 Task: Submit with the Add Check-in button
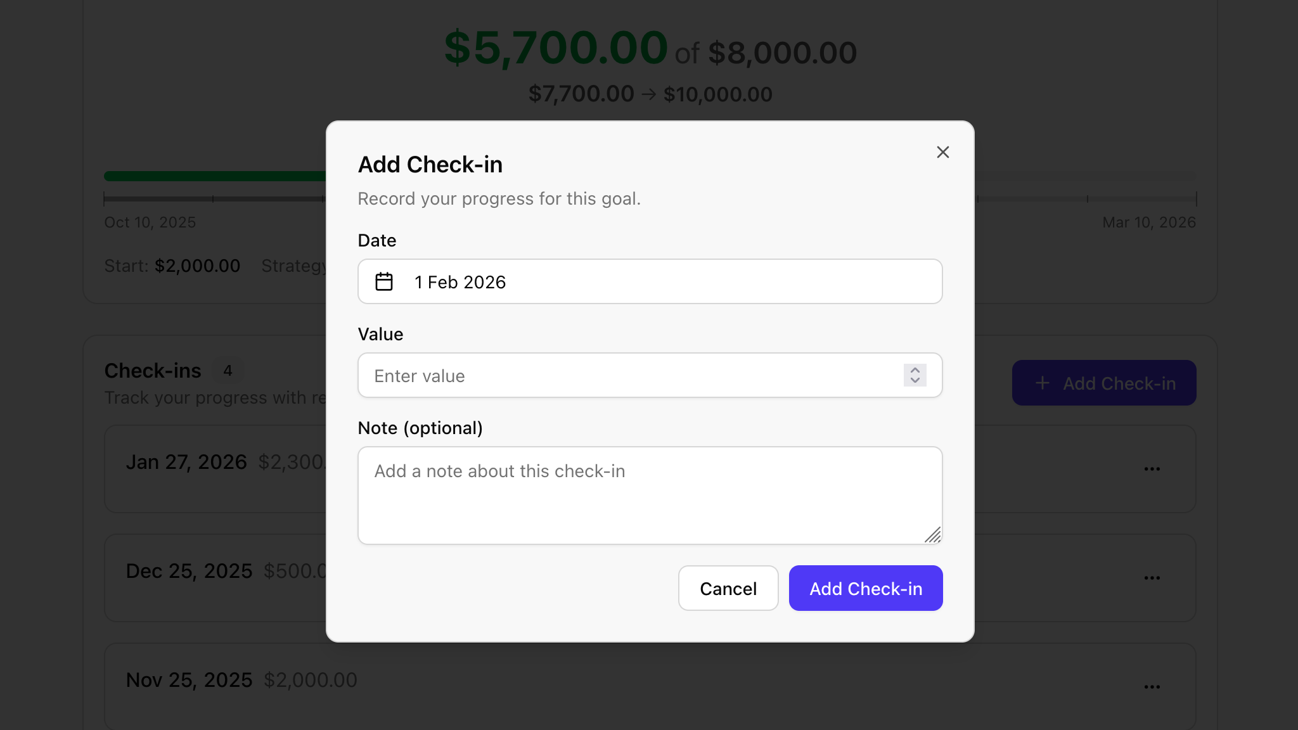point(865,588)
